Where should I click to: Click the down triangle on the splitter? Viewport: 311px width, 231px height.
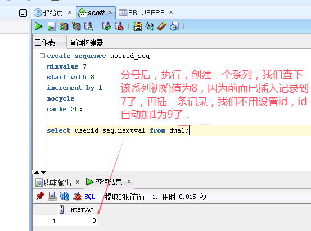click(43, 172)
